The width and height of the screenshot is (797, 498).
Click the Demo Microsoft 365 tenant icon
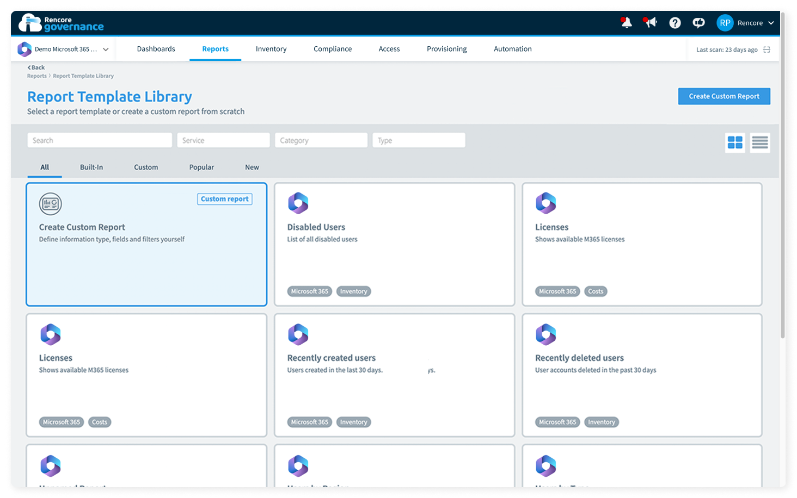[24, 49]
